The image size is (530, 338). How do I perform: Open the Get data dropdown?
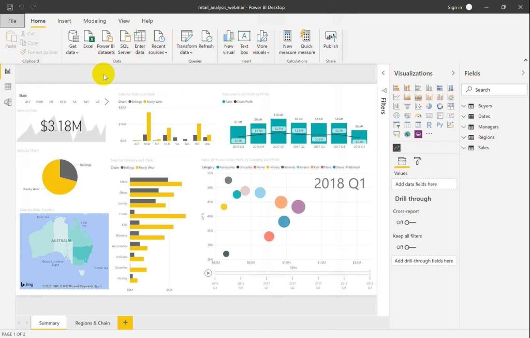click(72, 43)
